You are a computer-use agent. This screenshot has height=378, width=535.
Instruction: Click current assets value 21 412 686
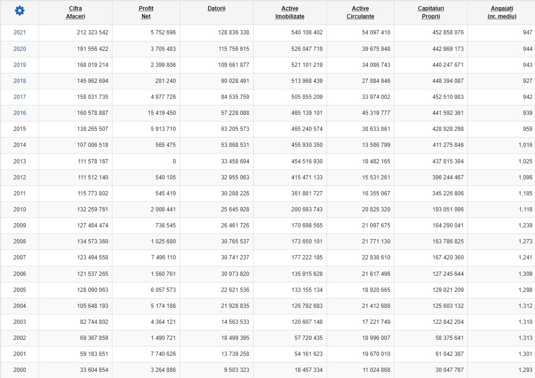click(376, 306)
